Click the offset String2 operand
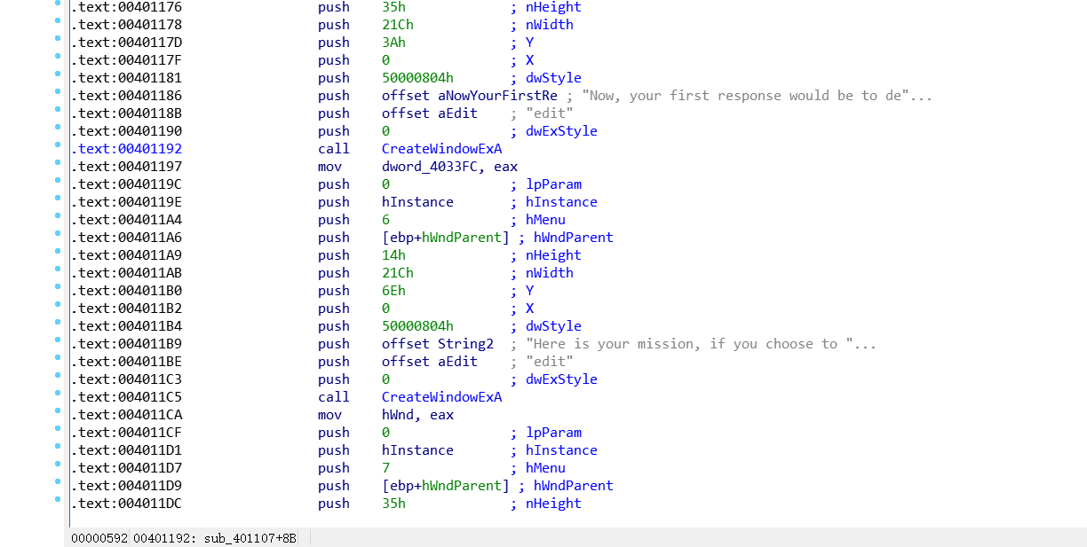Viewport: 1087px width, 547px height. 438,344
